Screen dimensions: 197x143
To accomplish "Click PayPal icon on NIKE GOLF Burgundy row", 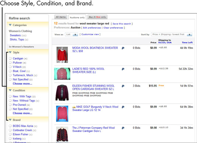I will (123, 107).
